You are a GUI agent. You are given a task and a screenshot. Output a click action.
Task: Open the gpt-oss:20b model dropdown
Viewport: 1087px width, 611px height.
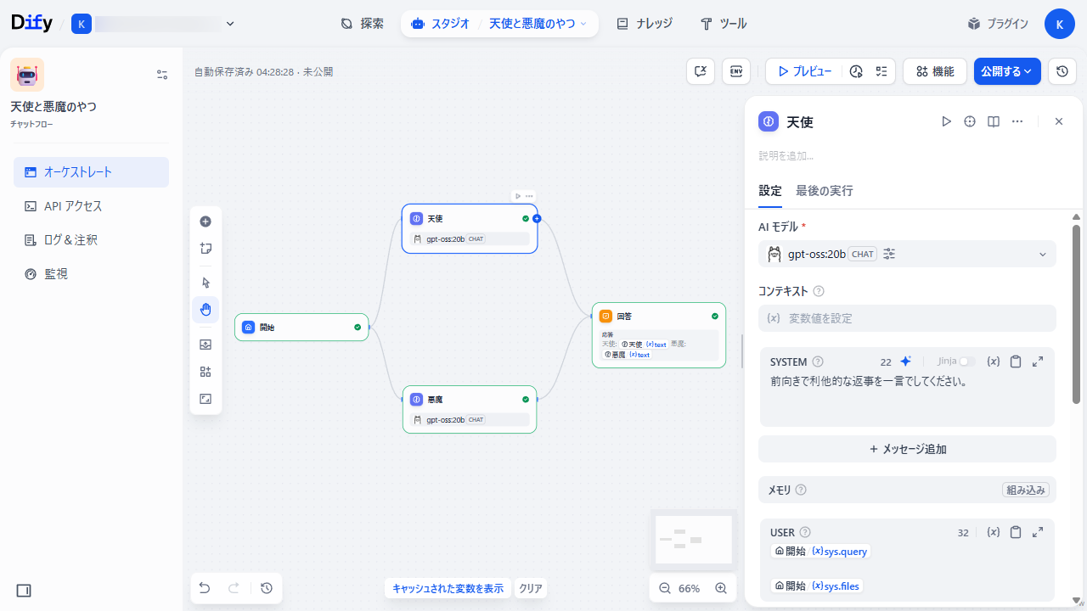[x=1043, y=254]
